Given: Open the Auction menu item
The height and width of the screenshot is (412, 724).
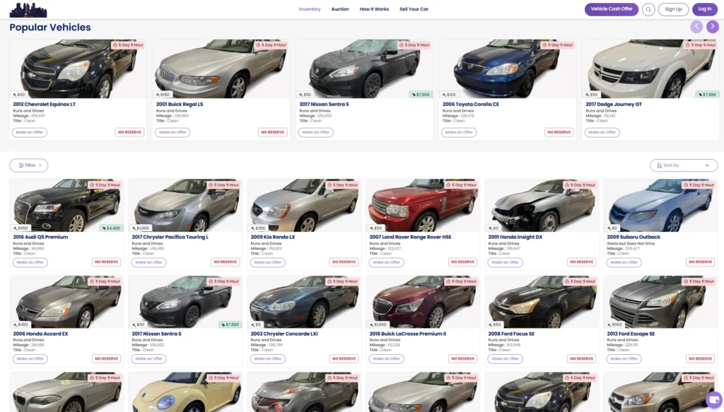Looking at the screenshot, I should click(x=340, y=9).
